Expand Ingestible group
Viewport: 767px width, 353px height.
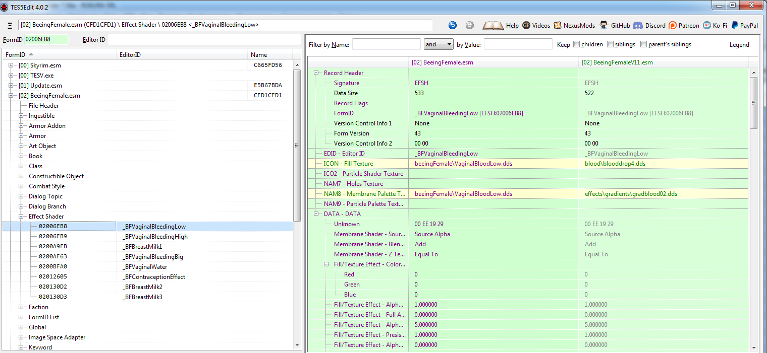[x=22, y=116]
